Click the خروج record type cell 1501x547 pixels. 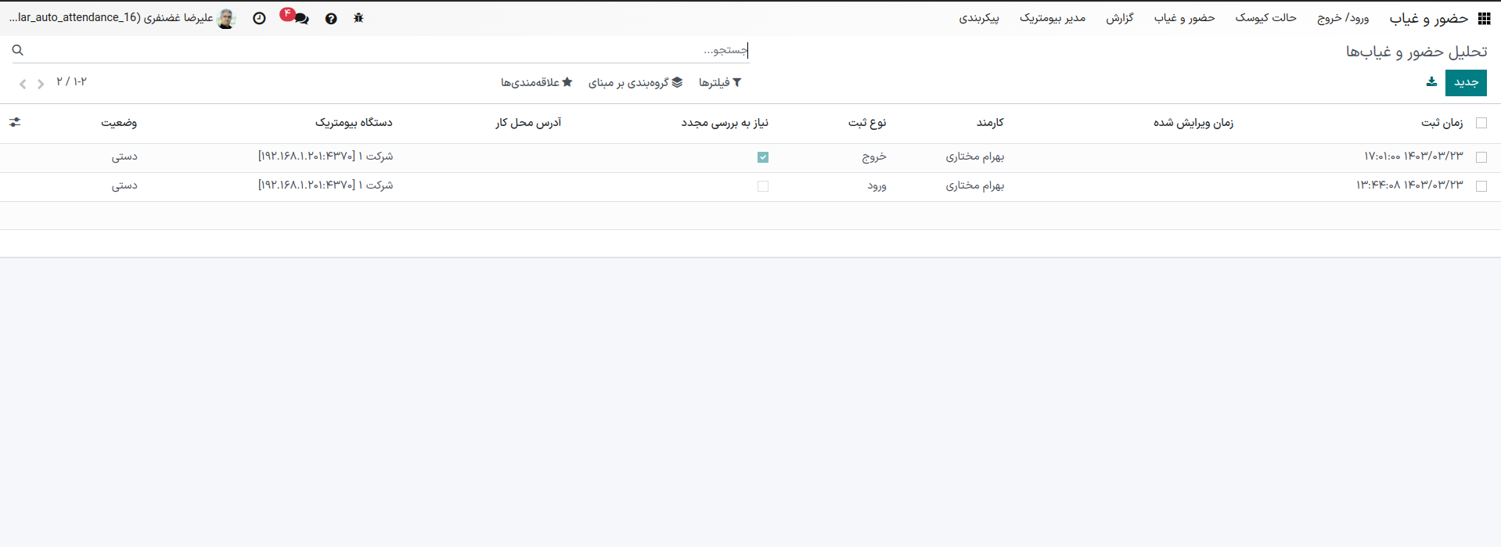[874, 157]
